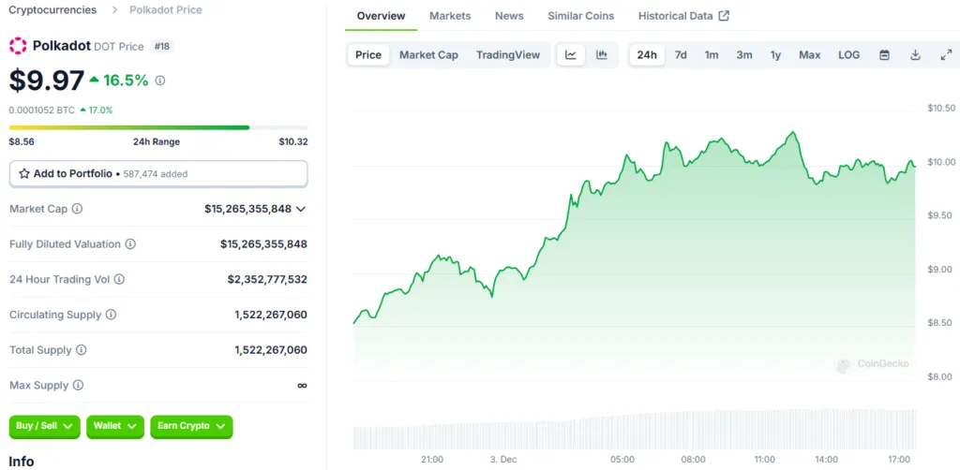Switch to line chart view icon
Image resolution: width=960 pixels, height=470 pixels.
(x=571, y=55)
